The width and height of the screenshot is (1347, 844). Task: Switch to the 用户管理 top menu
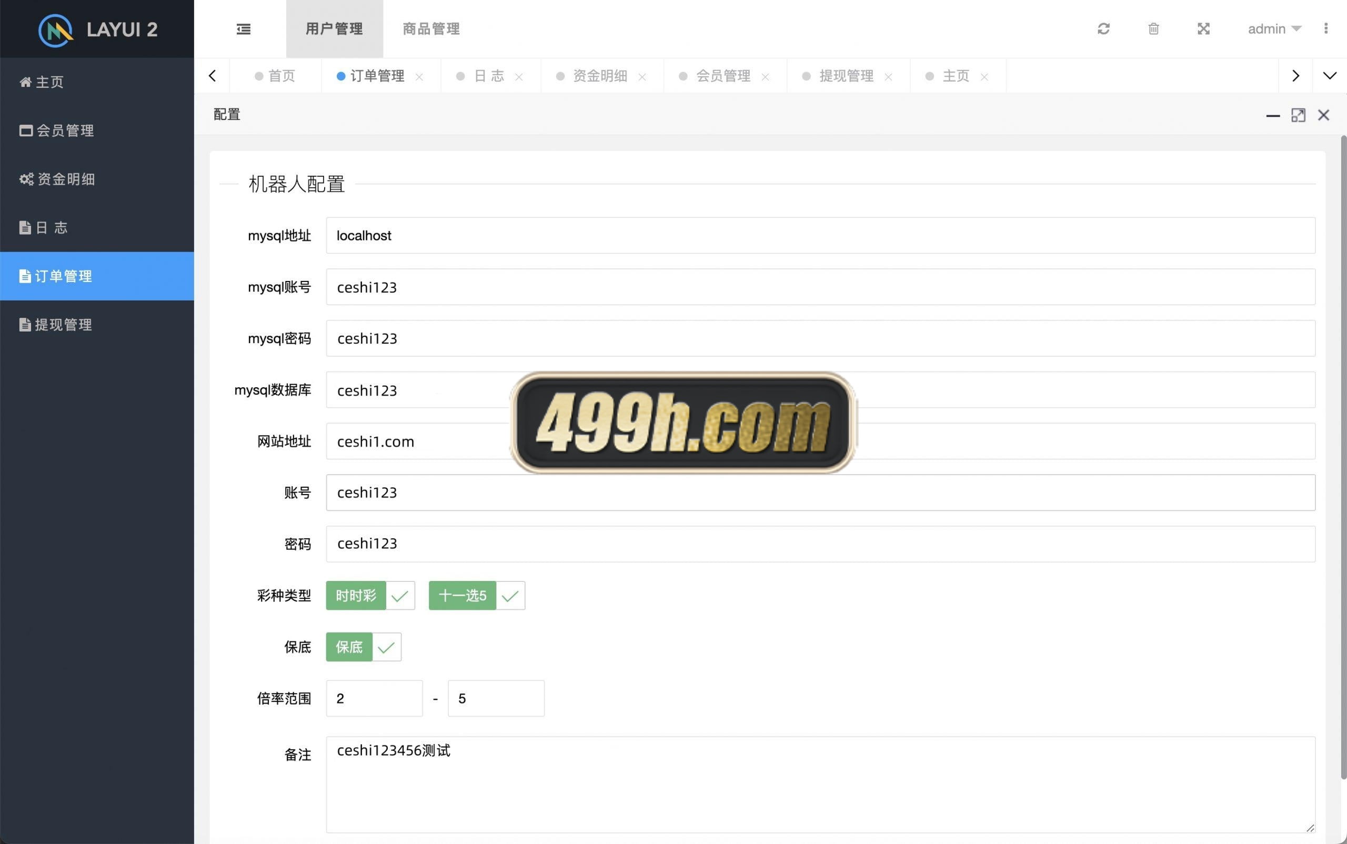click(x=334, y=29)
